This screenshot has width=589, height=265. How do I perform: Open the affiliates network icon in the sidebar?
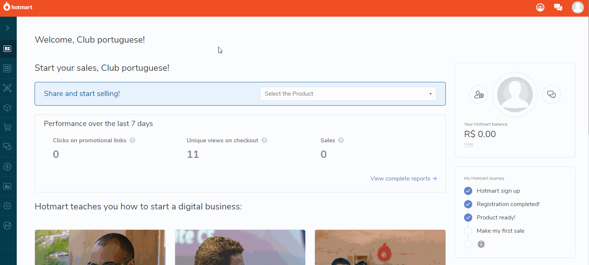(x=7, y=88)
